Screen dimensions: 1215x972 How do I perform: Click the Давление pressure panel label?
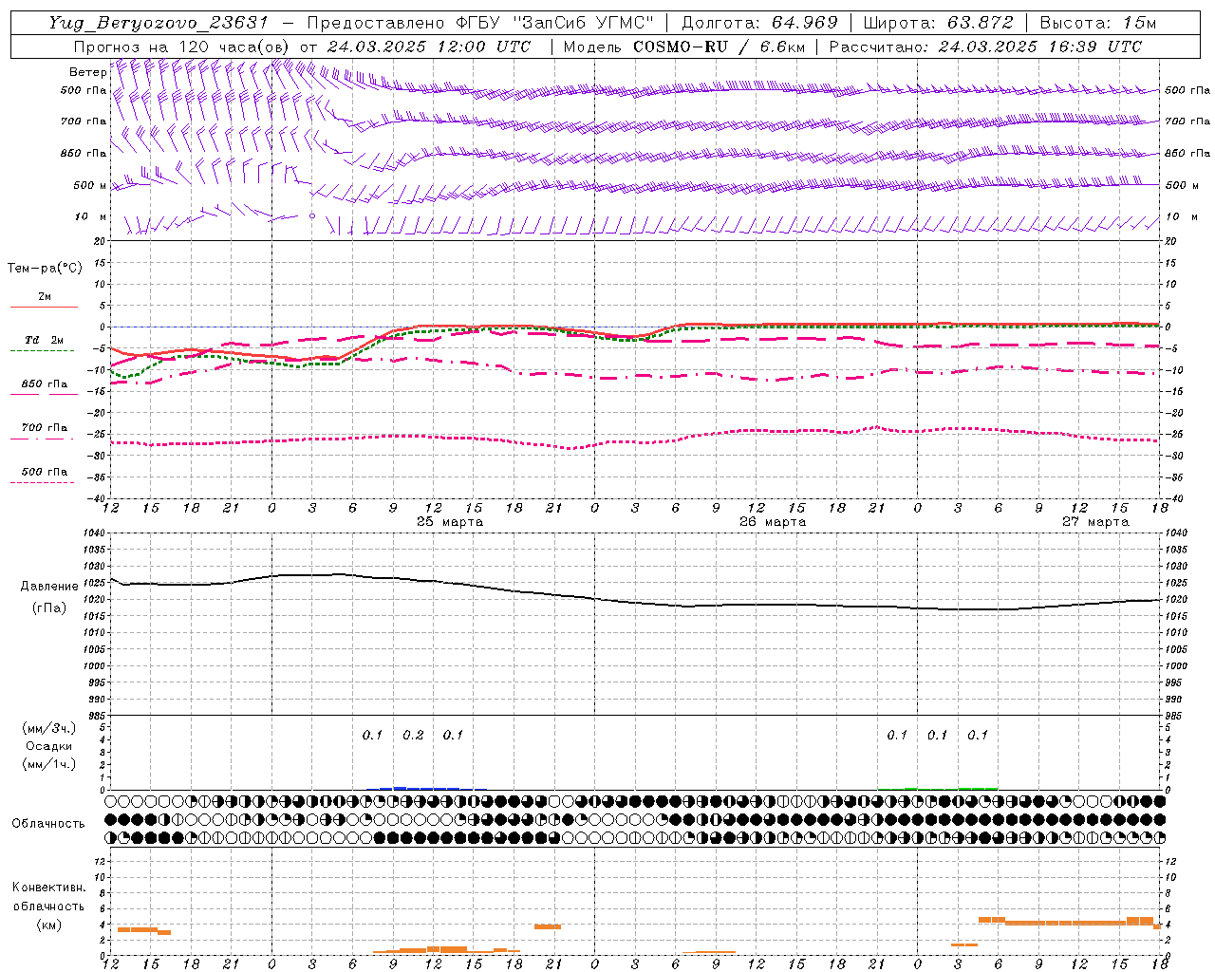pos(48,587)
